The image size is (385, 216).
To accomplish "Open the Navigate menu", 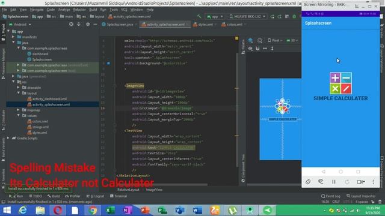I will [x=37, y=10].
